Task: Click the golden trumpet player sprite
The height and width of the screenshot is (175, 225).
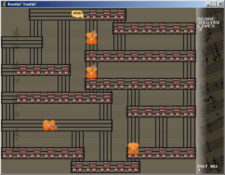Action: (77, 15)
